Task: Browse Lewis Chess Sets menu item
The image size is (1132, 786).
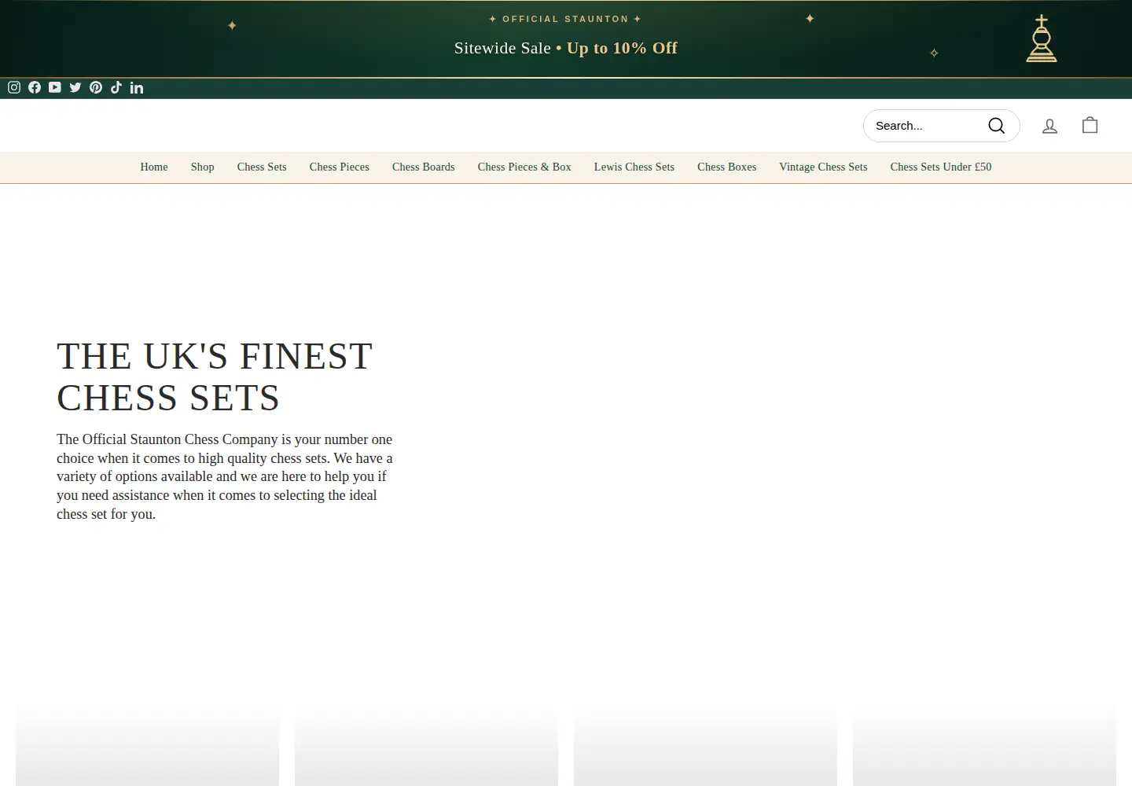Action: click(634, 167)
